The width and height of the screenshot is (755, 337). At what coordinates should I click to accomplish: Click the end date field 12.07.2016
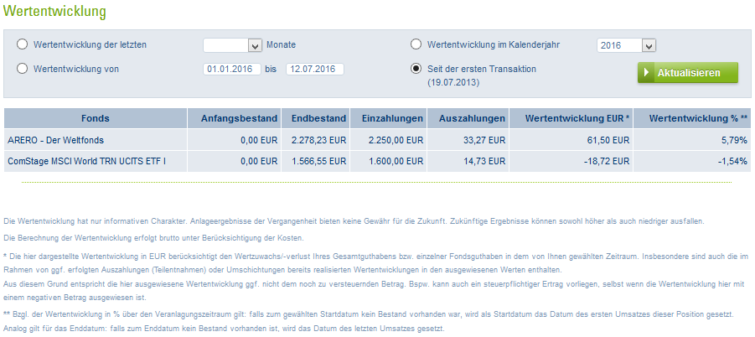314,70
